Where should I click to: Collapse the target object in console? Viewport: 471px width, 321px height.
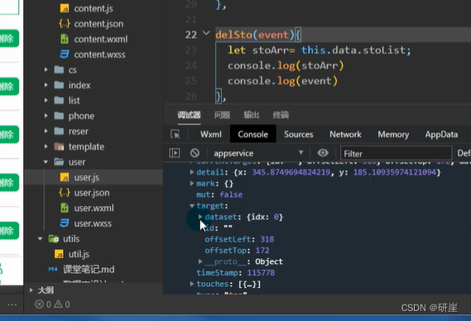(x=192, y=206)
